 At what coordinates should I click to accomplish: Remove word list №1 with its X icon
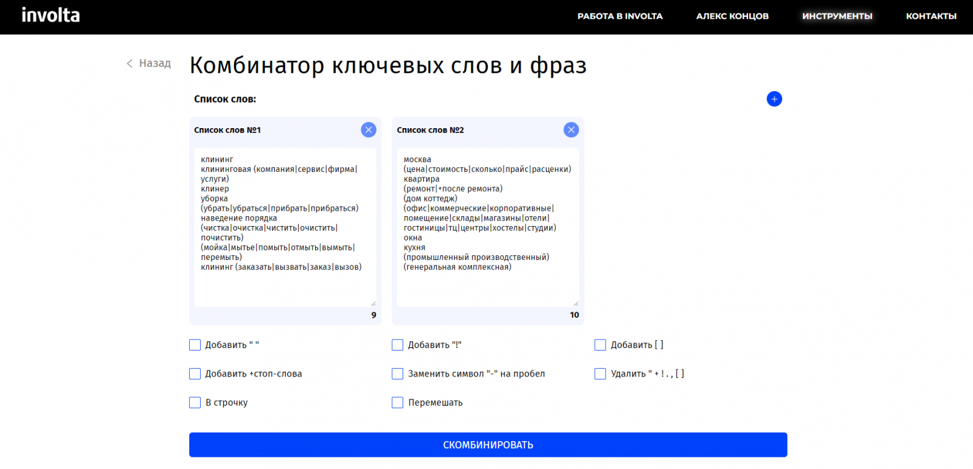click(x=369, y=129)
